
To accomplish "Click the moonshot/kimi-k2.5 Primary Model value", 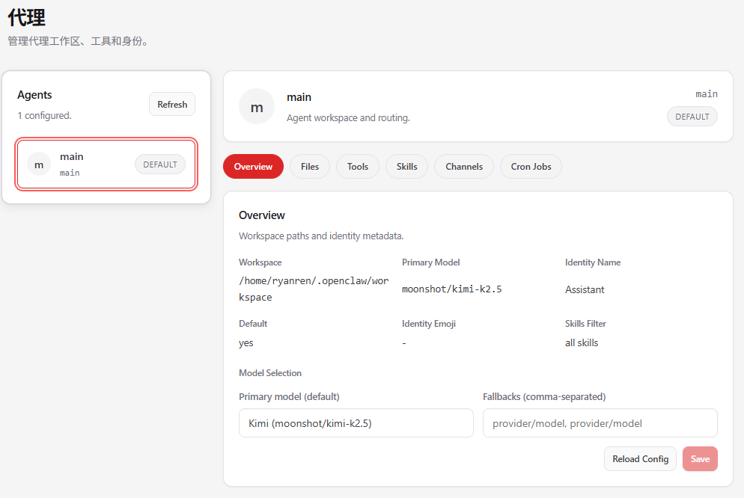I will click(451, 289).
